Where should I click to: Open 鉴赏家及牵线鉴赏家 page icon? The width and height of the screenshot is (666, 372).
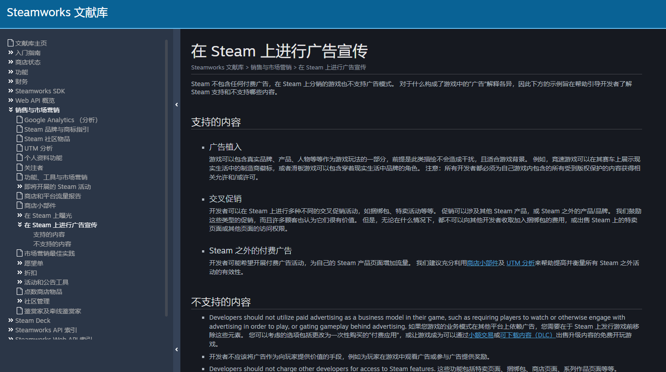pyautogui.click(x=20, y=311)
